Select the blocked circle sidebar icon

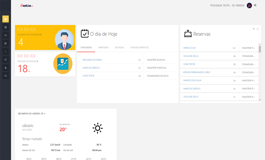(5, 60)
